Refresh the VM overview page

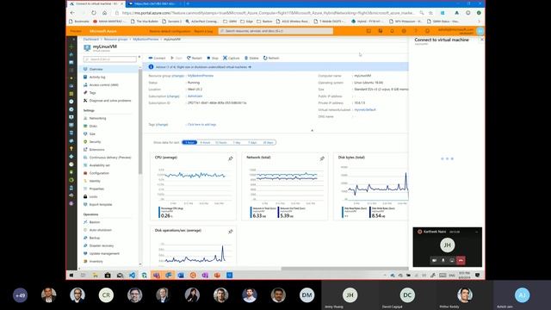point(271,58)
